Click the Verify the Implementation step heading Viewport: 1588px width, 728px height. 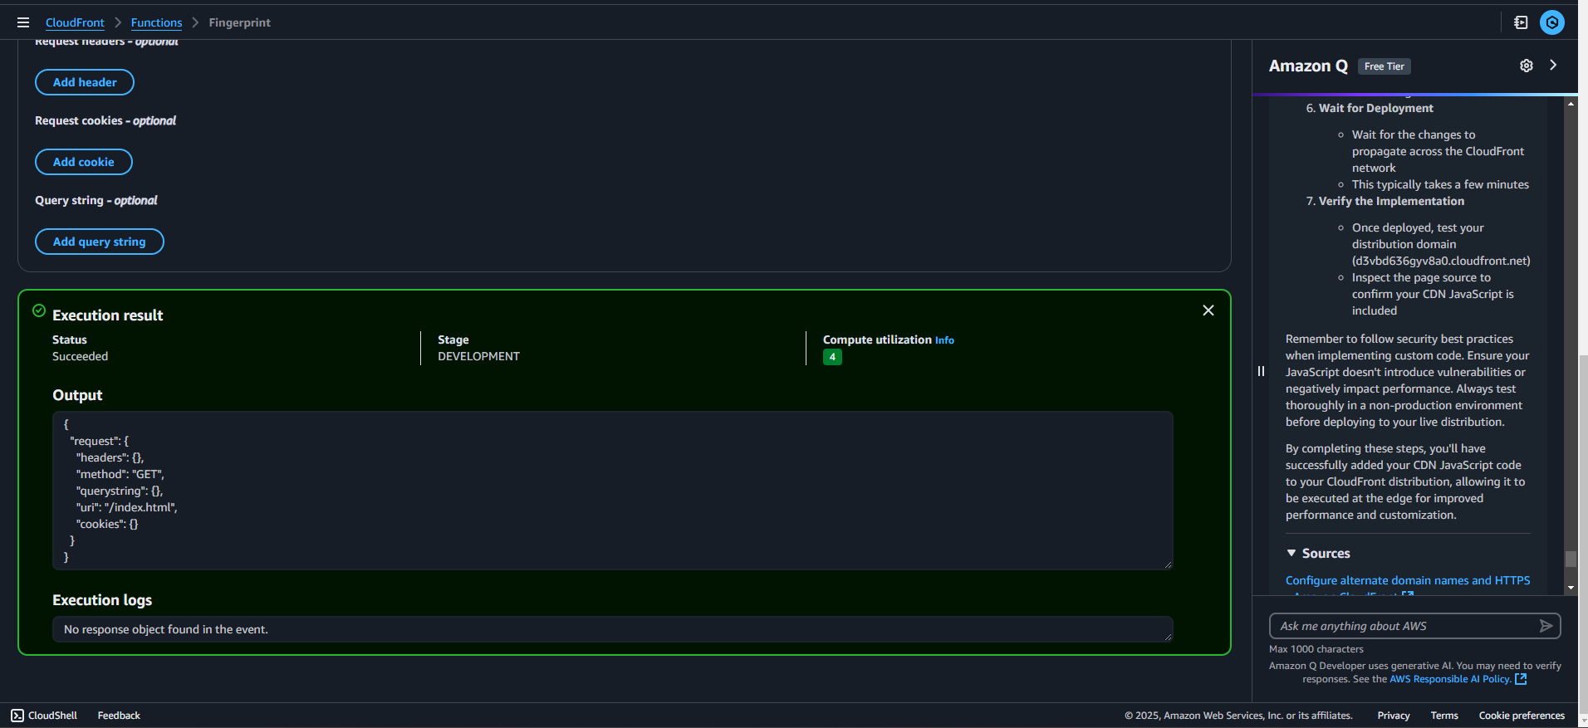(x=1391, y=201)
